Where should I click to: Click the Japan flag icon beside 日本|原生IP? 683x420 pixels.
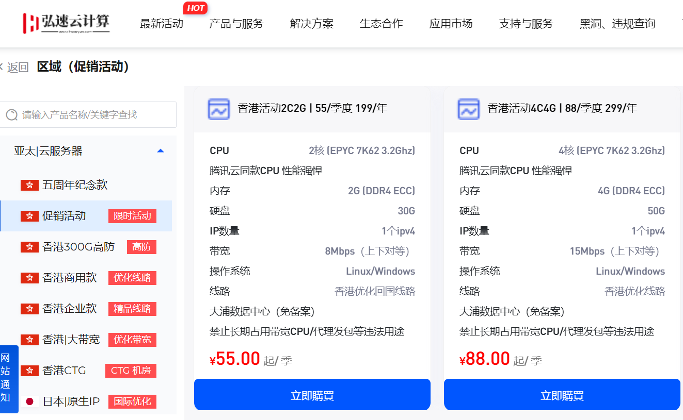pos(29,401)
